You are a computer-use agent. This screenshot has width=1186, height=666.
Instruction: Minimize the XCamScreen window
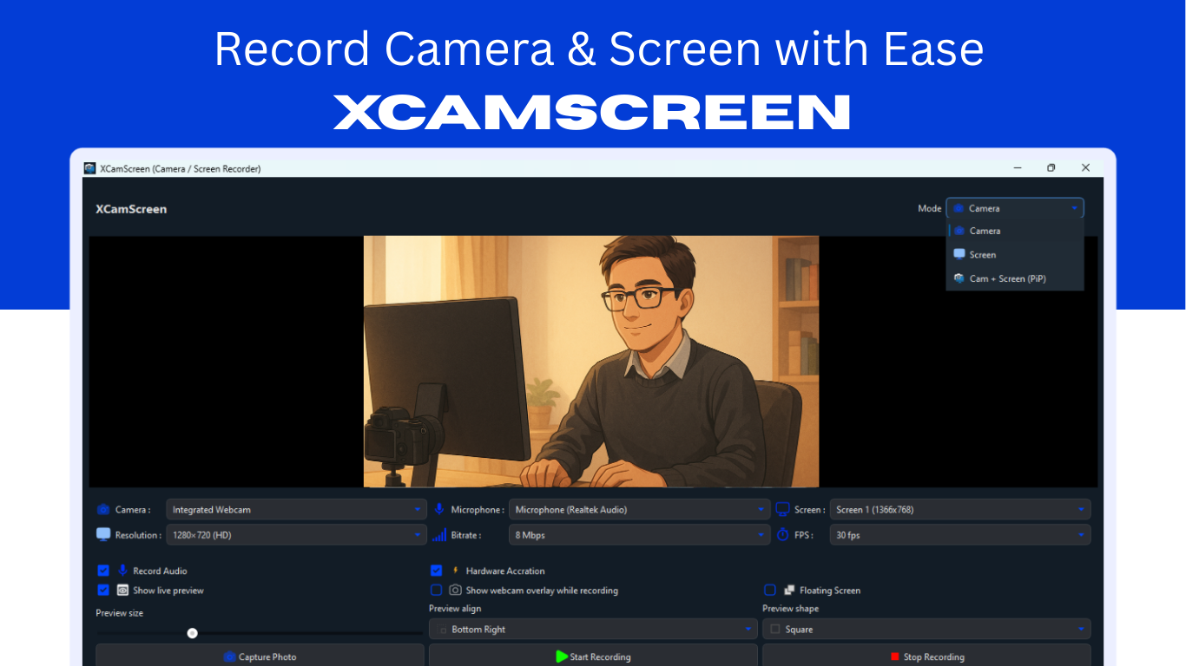pos(1018,168)
